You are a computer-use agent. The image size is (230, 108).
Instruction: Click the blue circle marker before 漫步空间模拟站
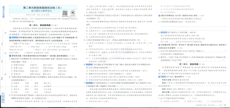(x=159, y=15)
